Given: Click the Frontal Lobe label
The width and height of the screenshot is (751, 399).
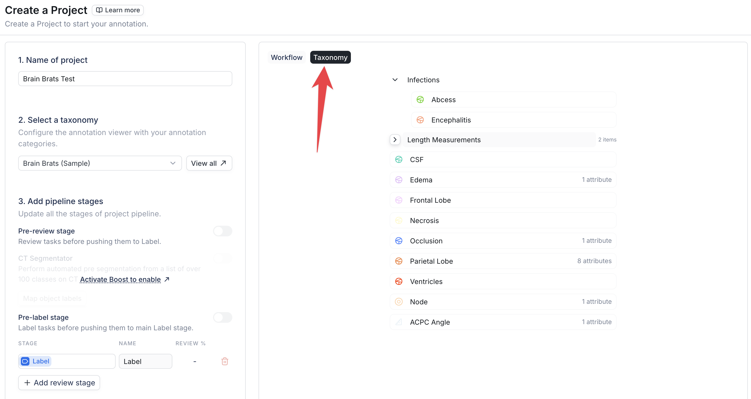Looking at the screenshot, I should click(430, 200).
